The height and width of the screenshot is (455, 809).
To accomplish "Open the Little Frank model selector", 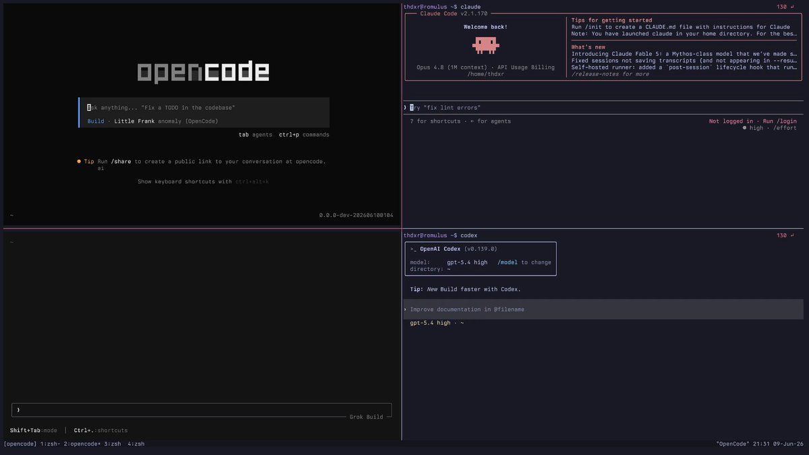I will click(135, 121).
